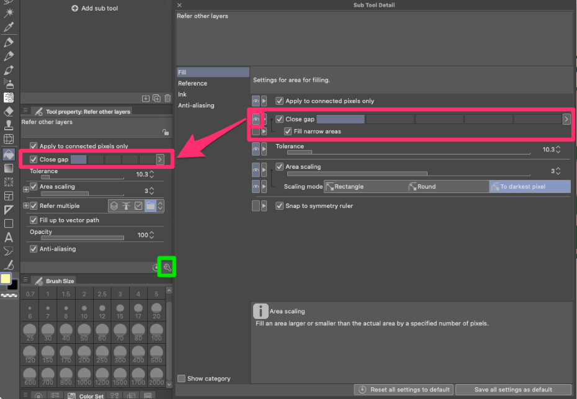Toggle eye visibility for Tolerance setting

click(256, 150)
